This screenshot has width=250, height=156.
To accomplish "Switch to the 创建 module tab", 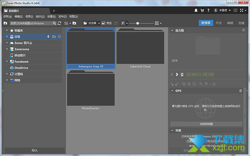I will pos(241,23).
